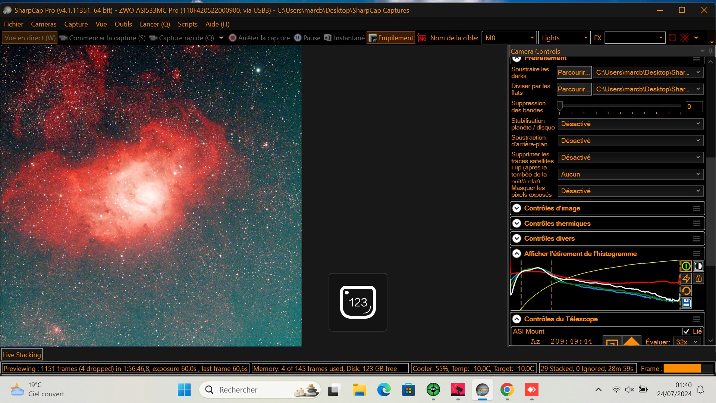Browse for flat frames with Parcourir
This screenshot has height=403, width=716.
574,89
